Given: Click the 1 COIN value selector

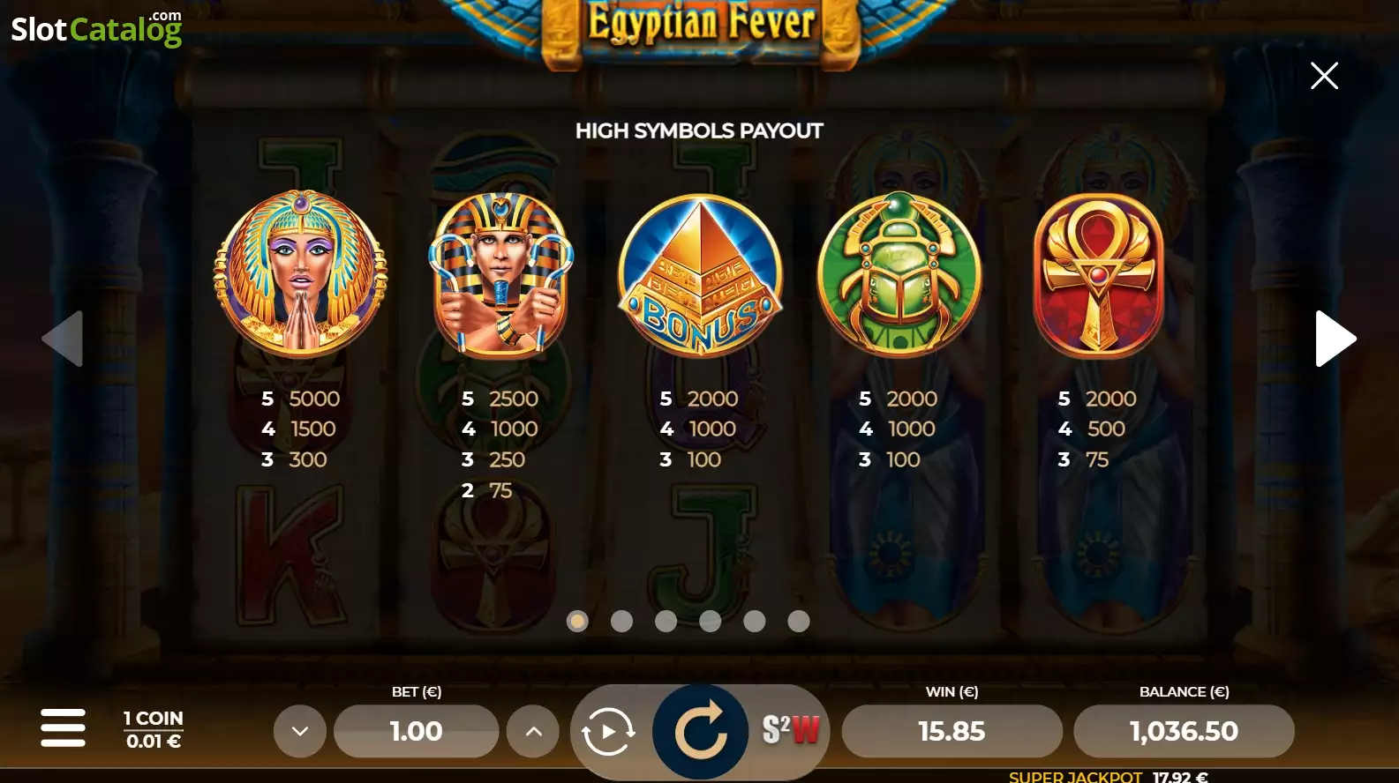Looking at the screenshot, I should click(153, 729).
